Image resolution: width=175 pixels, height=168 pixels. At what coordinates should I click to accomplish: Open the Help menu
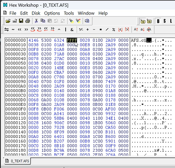click(103, 13)
